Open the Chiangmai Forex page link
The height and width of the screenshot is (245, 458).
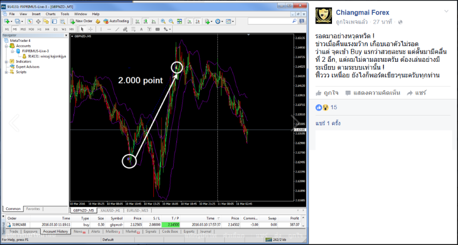pyautogui.click(x=363, y=12)
